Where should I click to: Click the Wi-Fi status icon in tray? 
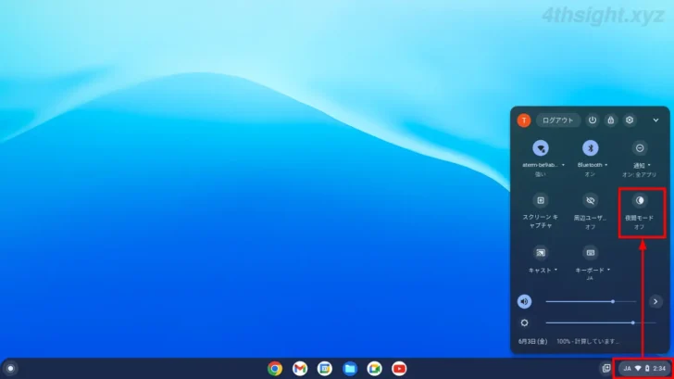[x=638, y=369]
